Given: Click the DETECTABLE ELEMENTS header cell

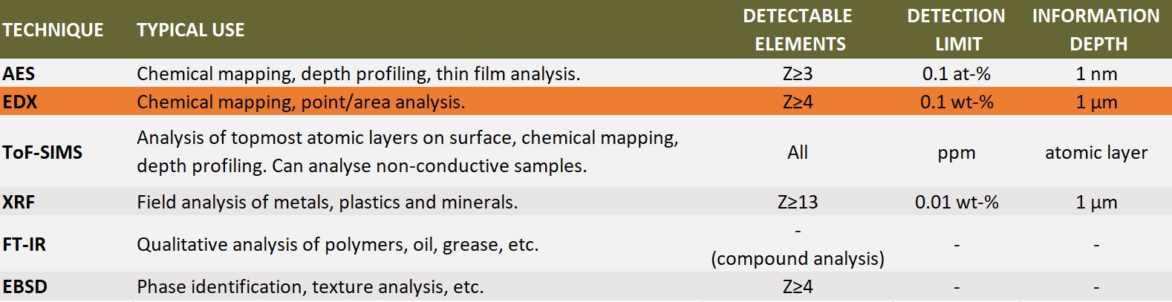Looking at the screenshot, I should click(x=798, y=30).
